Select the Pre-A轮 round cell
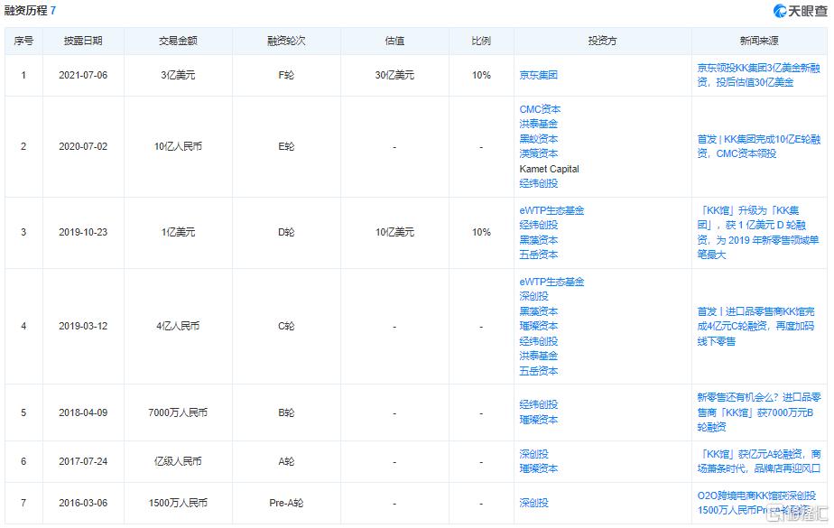Screen dimensions: 834x528 click(x=286, y=503)
